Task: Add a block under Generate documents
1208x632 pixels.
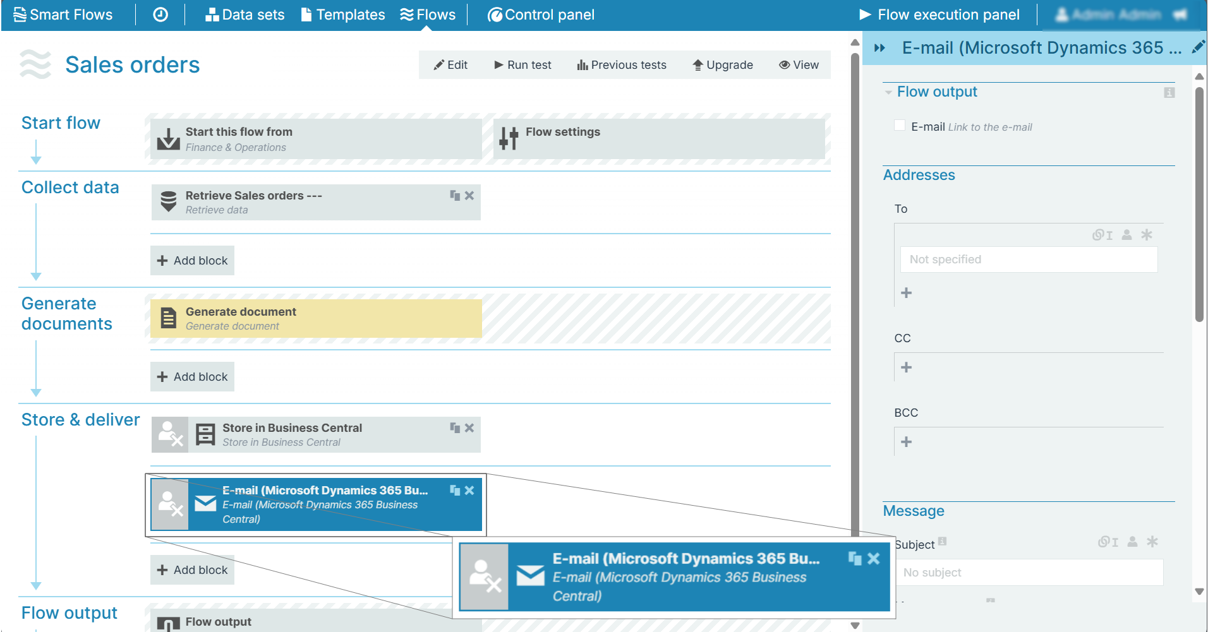Action: coord(192,376)
